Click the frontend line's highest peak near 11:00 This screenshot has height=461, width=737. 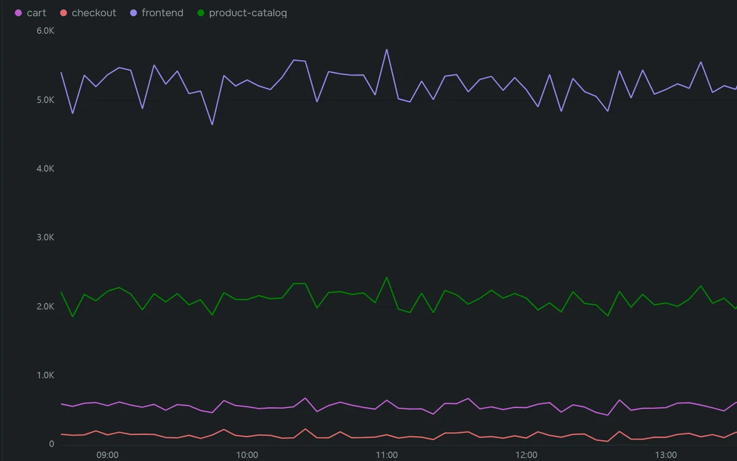tap(386, 50)
